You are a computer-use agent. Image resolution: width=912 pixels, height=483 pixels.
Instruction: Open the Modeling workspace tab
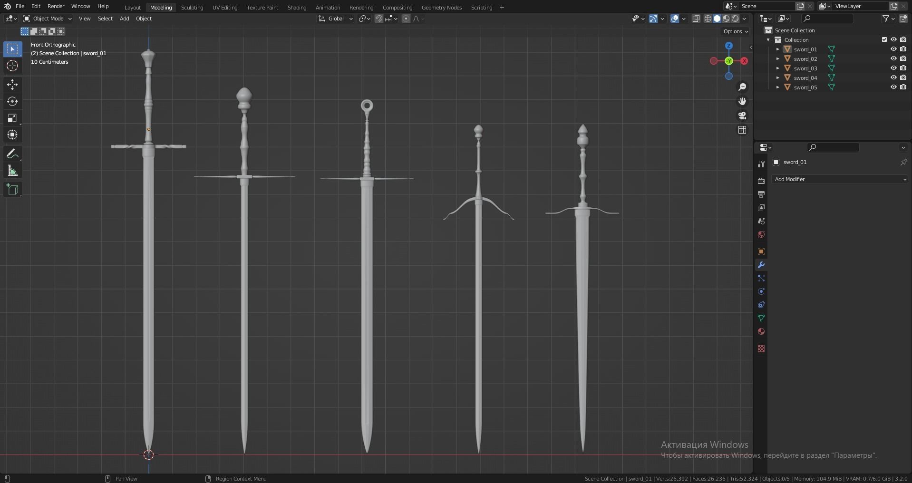[161, 7]
